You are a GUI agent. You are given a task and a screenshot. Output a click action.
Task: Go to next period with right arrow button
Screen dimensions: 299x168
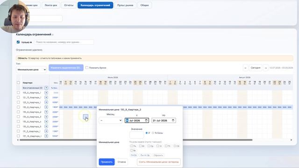(266, 68)
